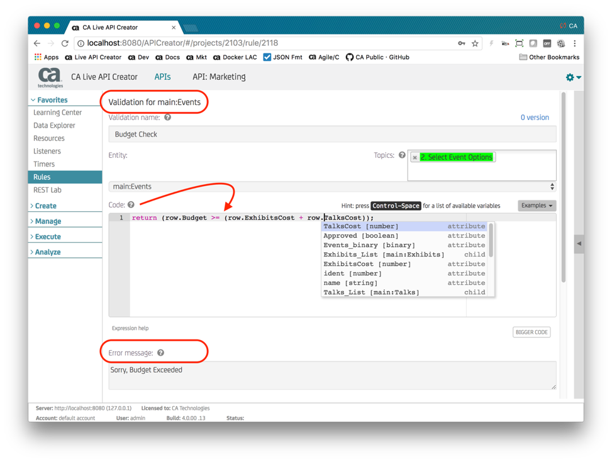Open the Chrome three-dot menu
612x462 pixels.
coord(574,43)
